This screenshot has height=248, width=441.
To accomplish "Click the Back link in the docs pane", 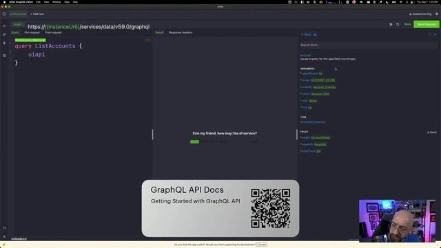I will click(306, 34).
